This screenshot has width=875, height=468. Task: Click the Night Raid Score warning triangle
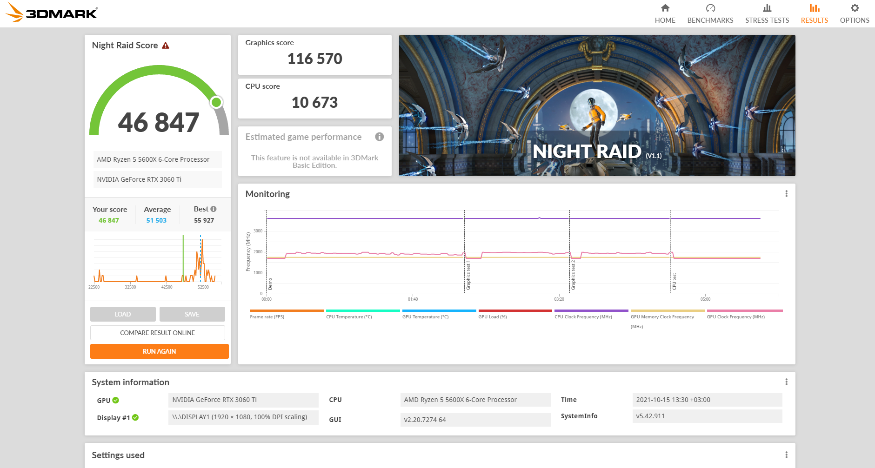point(166,46)
